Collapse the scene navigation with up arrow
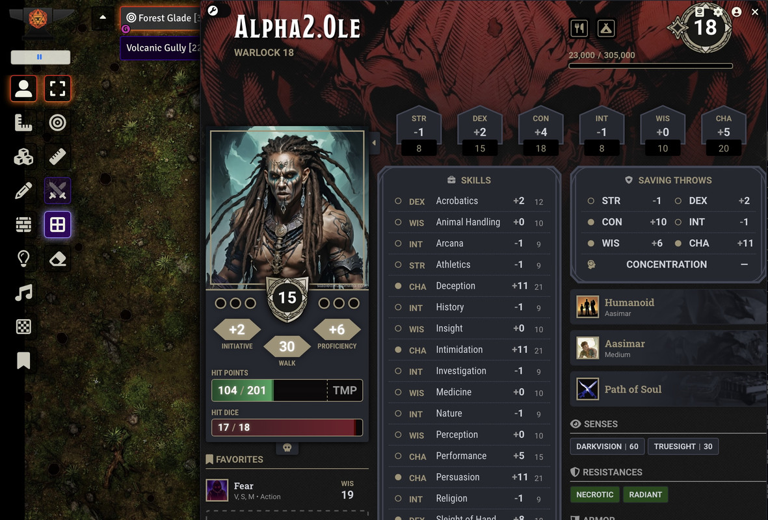 coord(103,17)
